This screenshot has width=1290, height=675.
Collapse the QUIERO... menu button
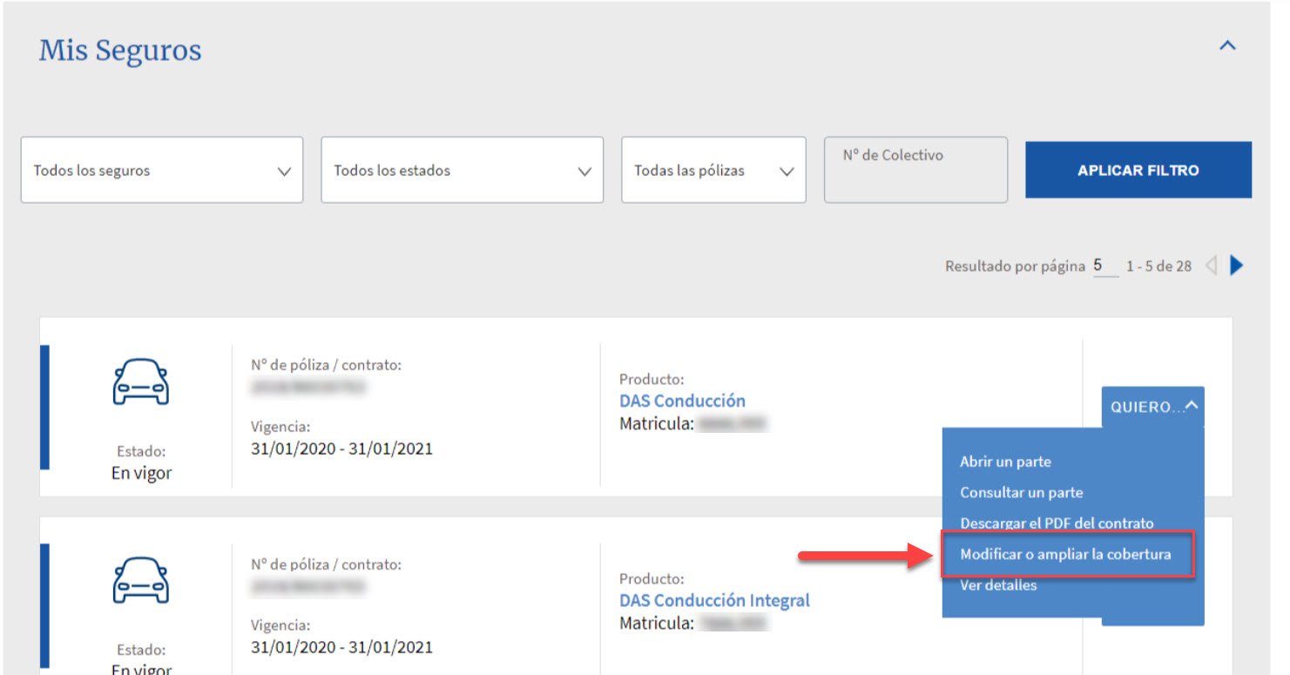coord(1152,407)
